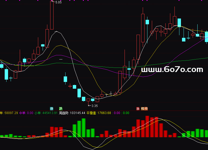
Task: Click the orange 榜预 signal marker
Action: tap(144, 109)
